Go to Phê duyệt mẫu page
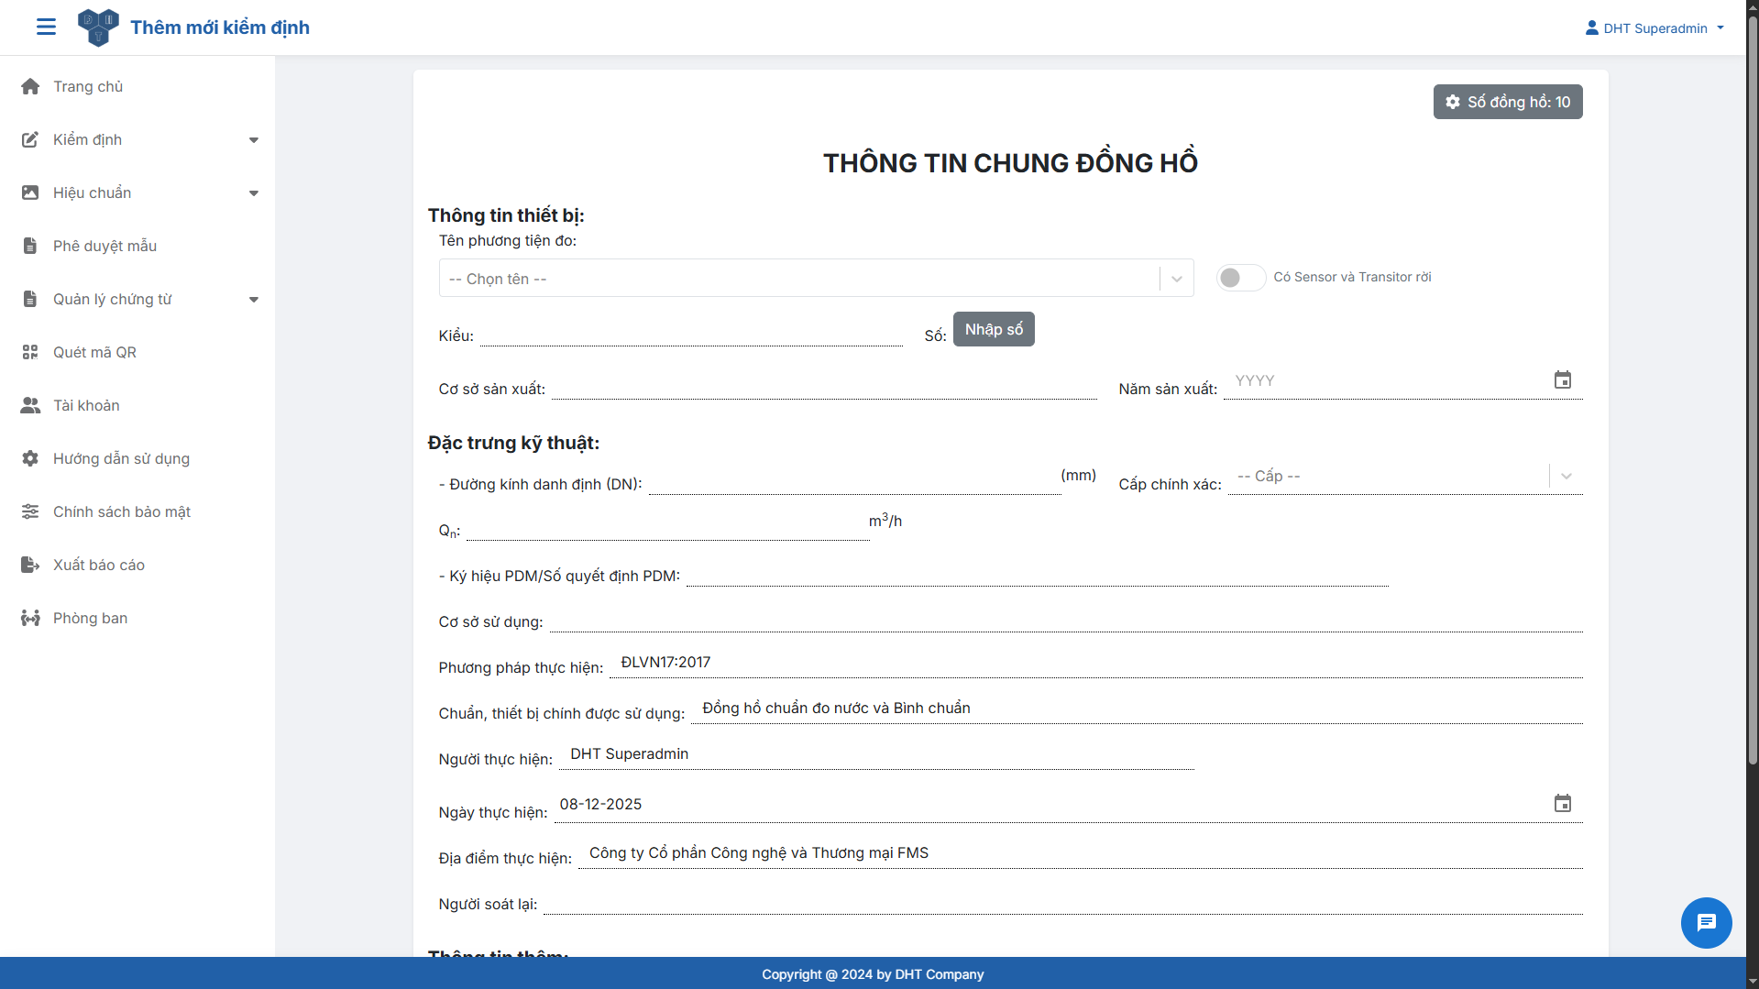The height and width of the screenshot is (989, 1759). click(x=104, y=247)
